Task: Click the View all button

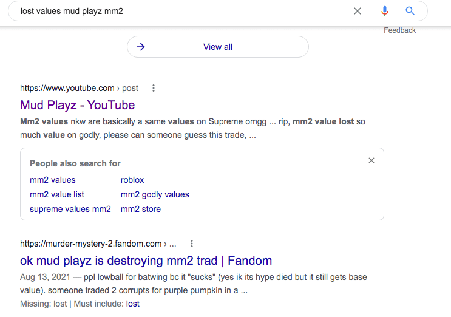Action: coord(218,47)
